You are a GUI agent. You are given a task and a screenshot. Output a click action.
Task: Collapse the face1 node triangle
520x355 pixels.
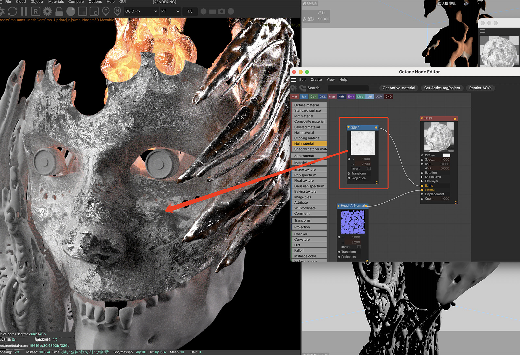click(422, 118)
